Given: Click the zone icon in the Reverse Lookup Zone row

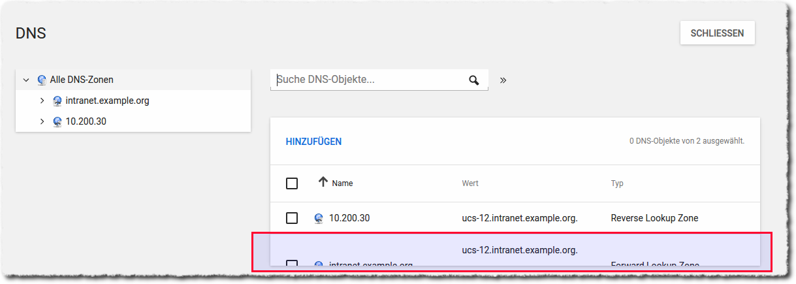Looking at the screenshot, I should [319, 218].
